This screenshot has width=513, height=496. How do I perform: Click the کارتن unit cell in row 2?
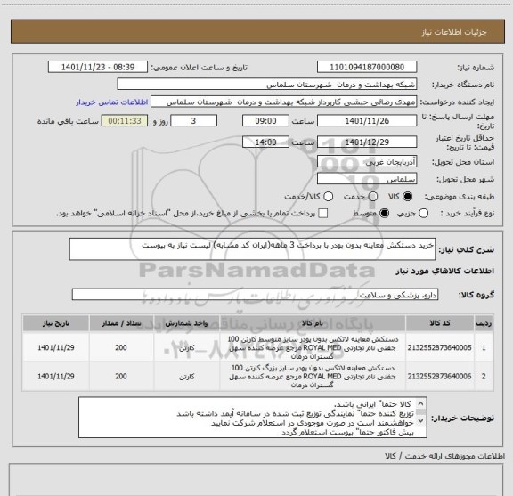click(x=186, y=377)
